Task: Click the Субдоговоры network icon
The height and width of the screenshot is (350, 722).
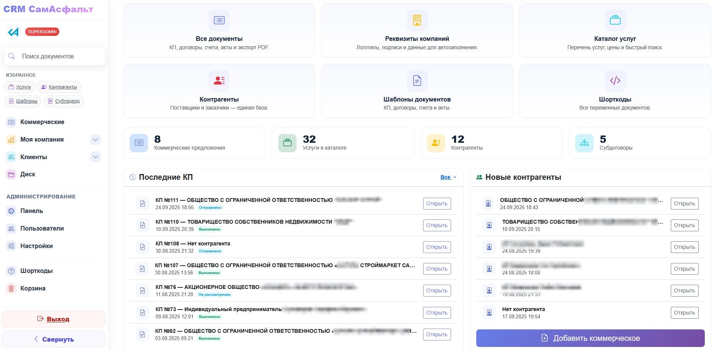Action: point(584,143)
